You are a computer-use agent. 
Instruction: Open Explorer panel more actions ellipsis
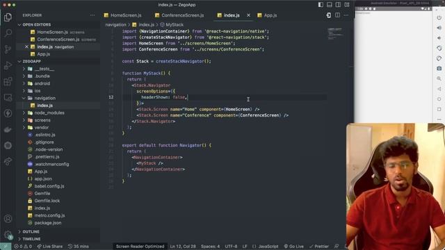pyautogui.click(x=92, y=15)
